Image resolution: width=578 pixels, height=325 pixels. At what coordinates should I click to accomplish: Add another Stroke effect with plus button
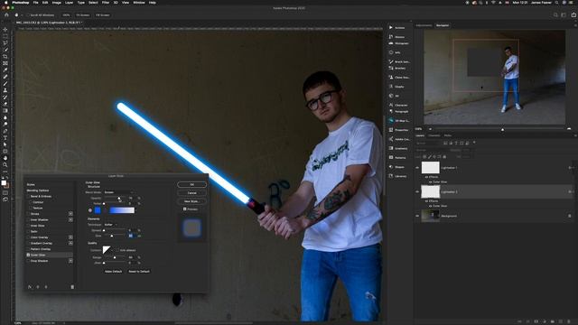(x=70, y=214)
